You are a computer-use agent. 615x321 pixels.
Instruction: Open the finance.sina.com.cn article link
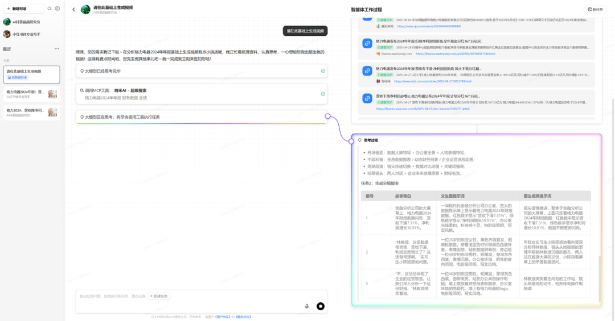(x=423, y=109)
